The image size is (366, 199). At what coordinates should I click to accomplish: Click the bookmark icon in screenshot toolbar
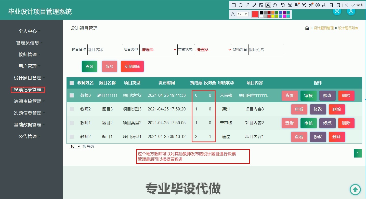tap(338, 5)
